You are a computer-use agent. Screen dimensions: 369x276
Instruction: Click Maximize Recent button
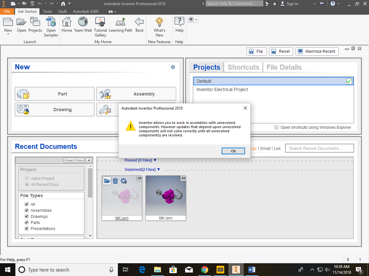317,51
